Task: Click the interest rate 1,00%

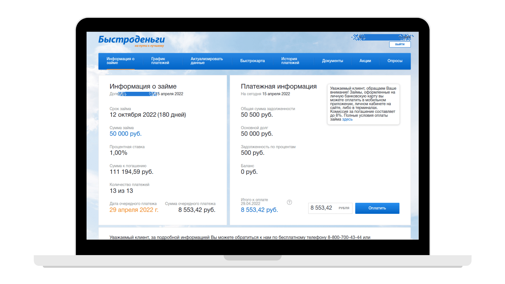Action: point(118,153)
